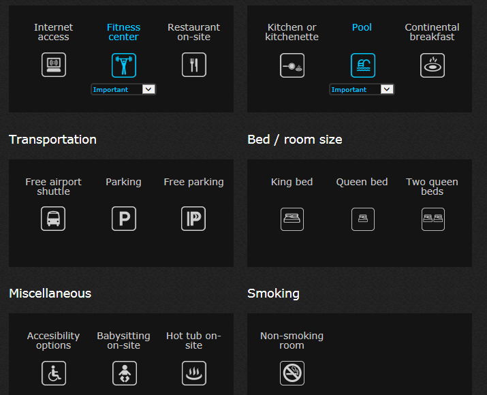Toggle the Fitness center dumbbell icon
This screenshot has height=395, width=487.
[x=124, y=65]
